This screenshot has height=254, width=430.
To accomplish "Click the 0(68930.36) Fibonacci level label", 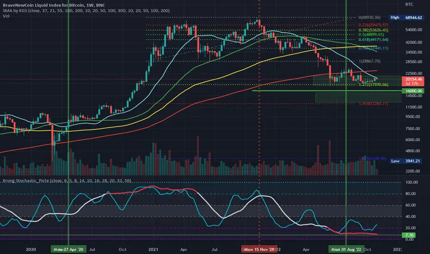I will coord(370,17).
